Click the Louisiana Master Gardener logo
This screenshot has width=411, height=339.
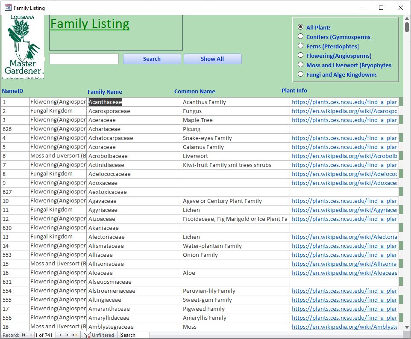coord(23,47)
